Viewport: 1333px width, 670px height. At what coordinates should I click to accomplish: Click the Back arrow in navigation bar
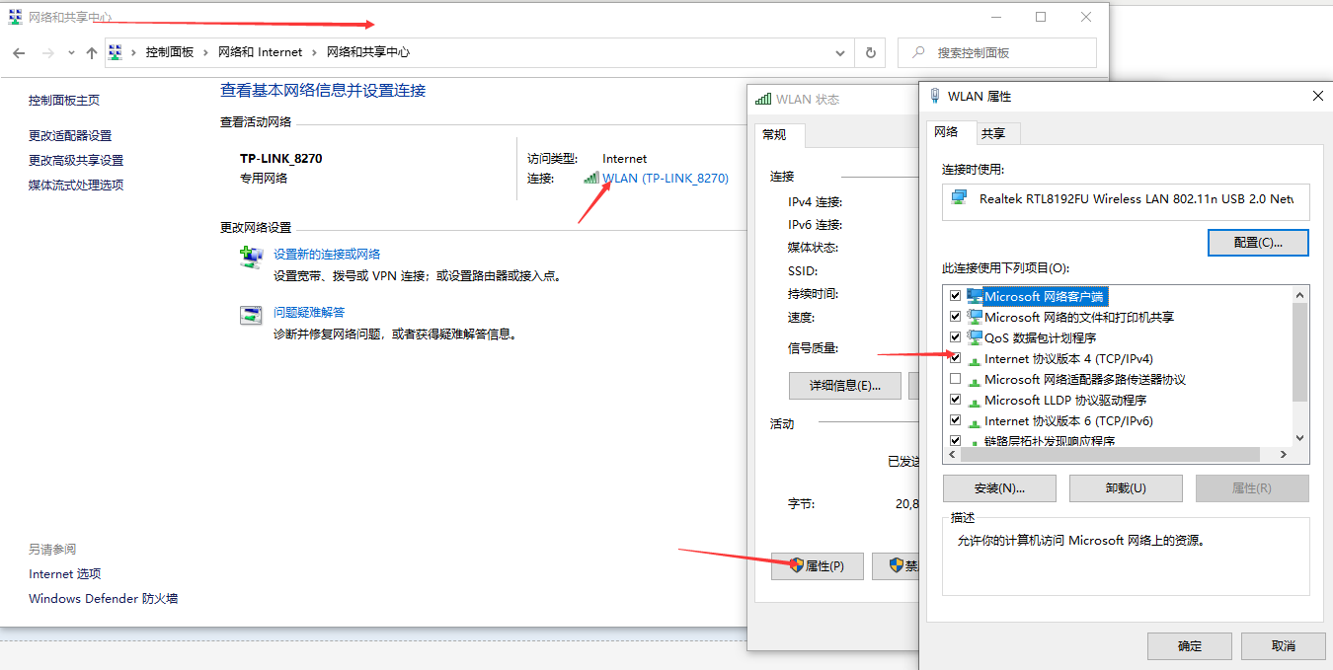click(x=19, y=53)
